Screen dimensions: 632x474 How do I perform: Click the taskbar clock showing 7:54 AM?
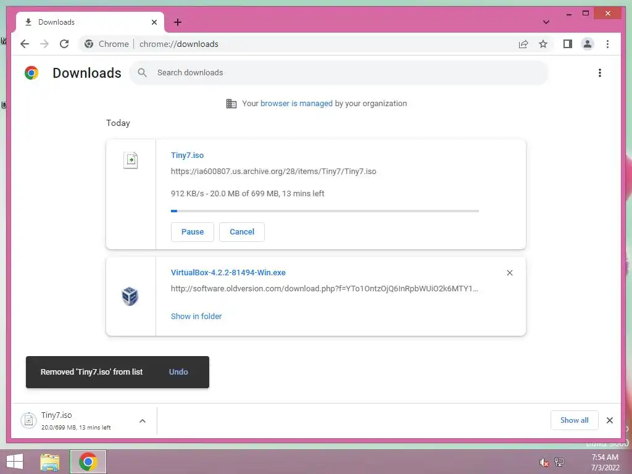click(605, 462)
